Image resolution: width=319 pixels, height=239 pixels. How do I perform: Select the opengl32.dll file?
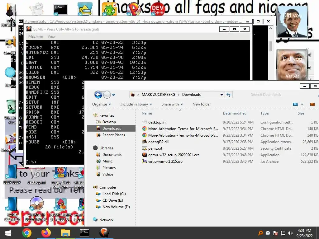(158, 142)
